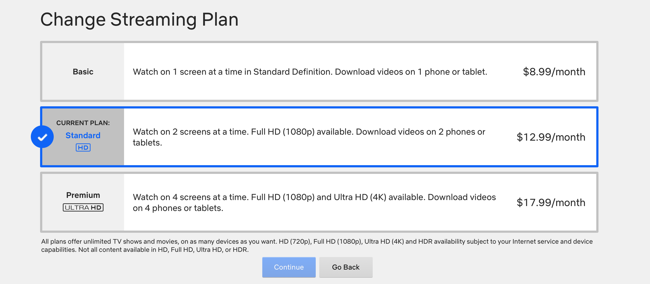The height and width of the screenshot is (284, 650).
Task: Click the ULTRA HD badge under Premium
Action: point(83,207)
